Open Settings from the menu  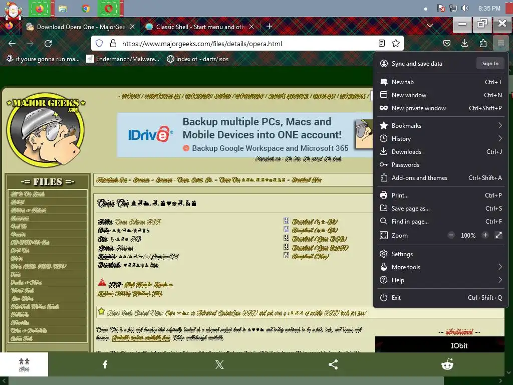click(x=441, y=254)
